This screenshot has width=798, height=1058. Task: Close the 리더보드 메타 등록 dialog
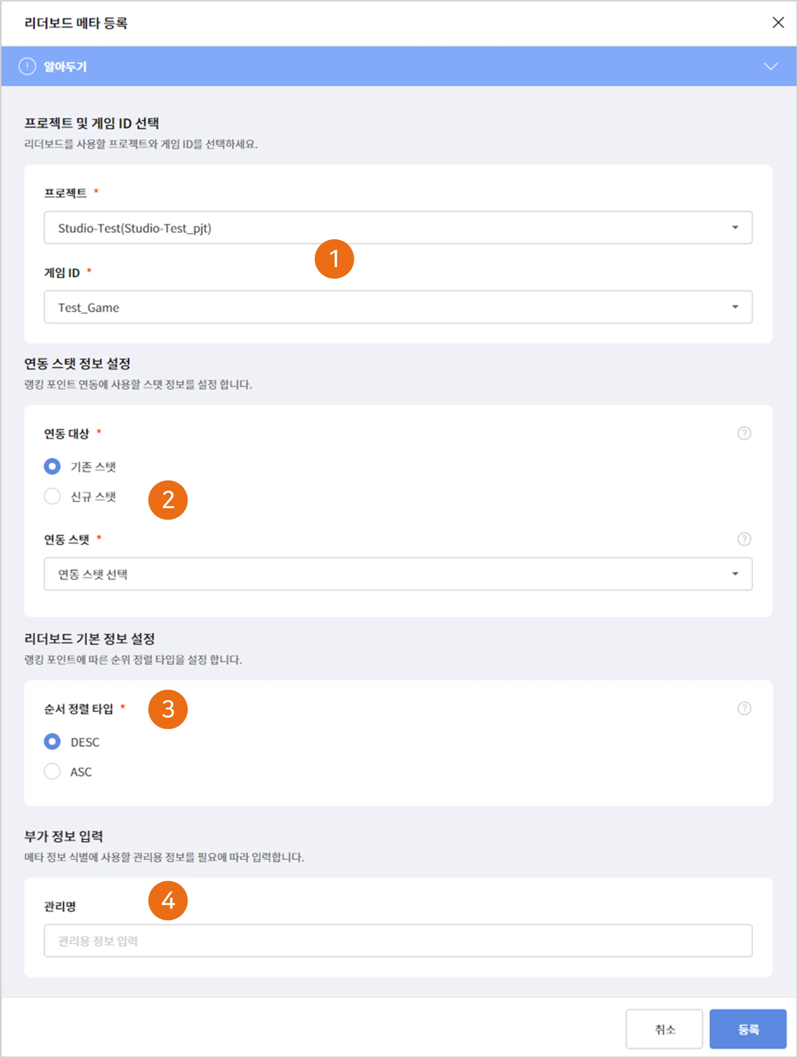tap(778, 23)
